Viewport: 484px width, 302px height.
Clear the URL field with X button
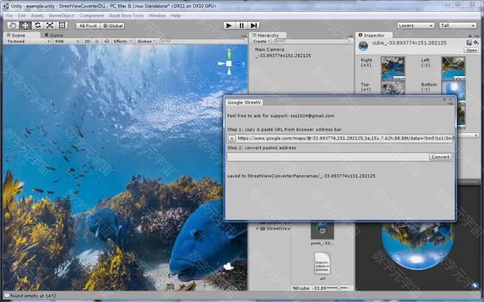click(x=232, y=139)
